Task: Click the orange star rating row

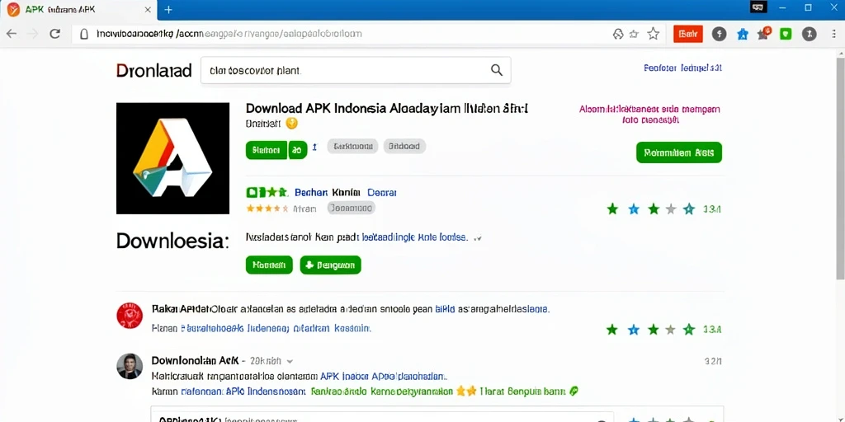Action: (x=267, y=209)
